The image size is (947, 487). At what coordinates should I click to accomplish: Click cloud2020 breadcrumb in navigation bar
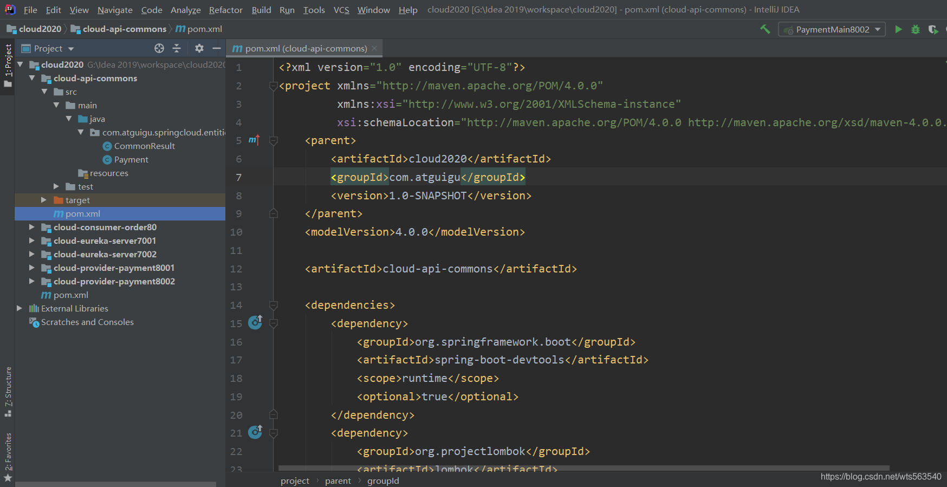[35, 29]
